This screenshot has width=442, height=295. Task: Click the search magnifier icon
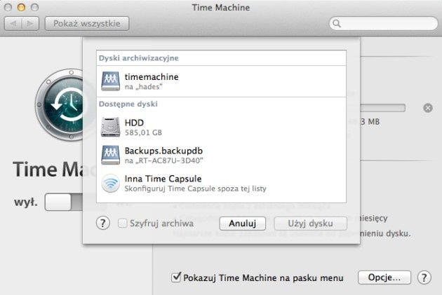337,23
